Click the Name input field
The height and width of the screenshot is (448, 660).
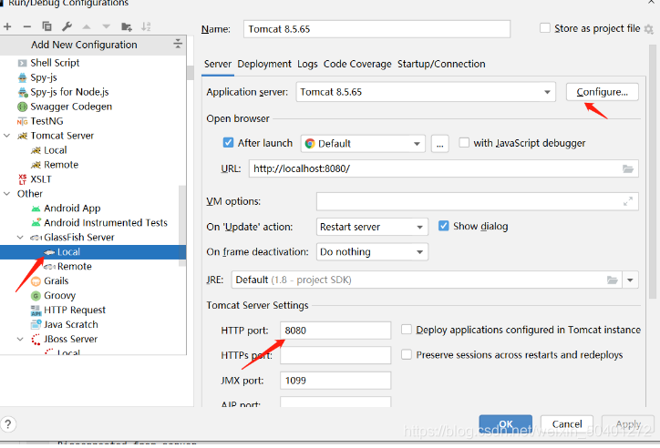[376, 29]
